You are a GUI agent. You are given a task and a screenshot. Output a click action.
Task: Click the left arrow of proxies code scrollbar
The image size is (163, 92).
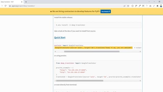point(55,81)
